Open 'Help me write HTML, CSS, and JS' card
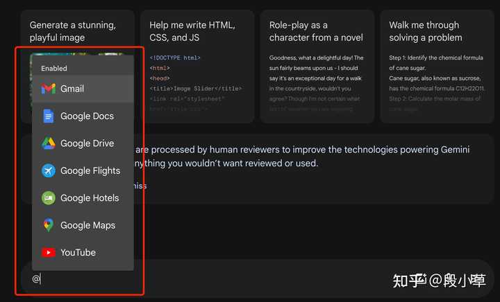Image resolution: width=500 pixels, height=302 pixels. pyautogui.click(x=197, y=66)
